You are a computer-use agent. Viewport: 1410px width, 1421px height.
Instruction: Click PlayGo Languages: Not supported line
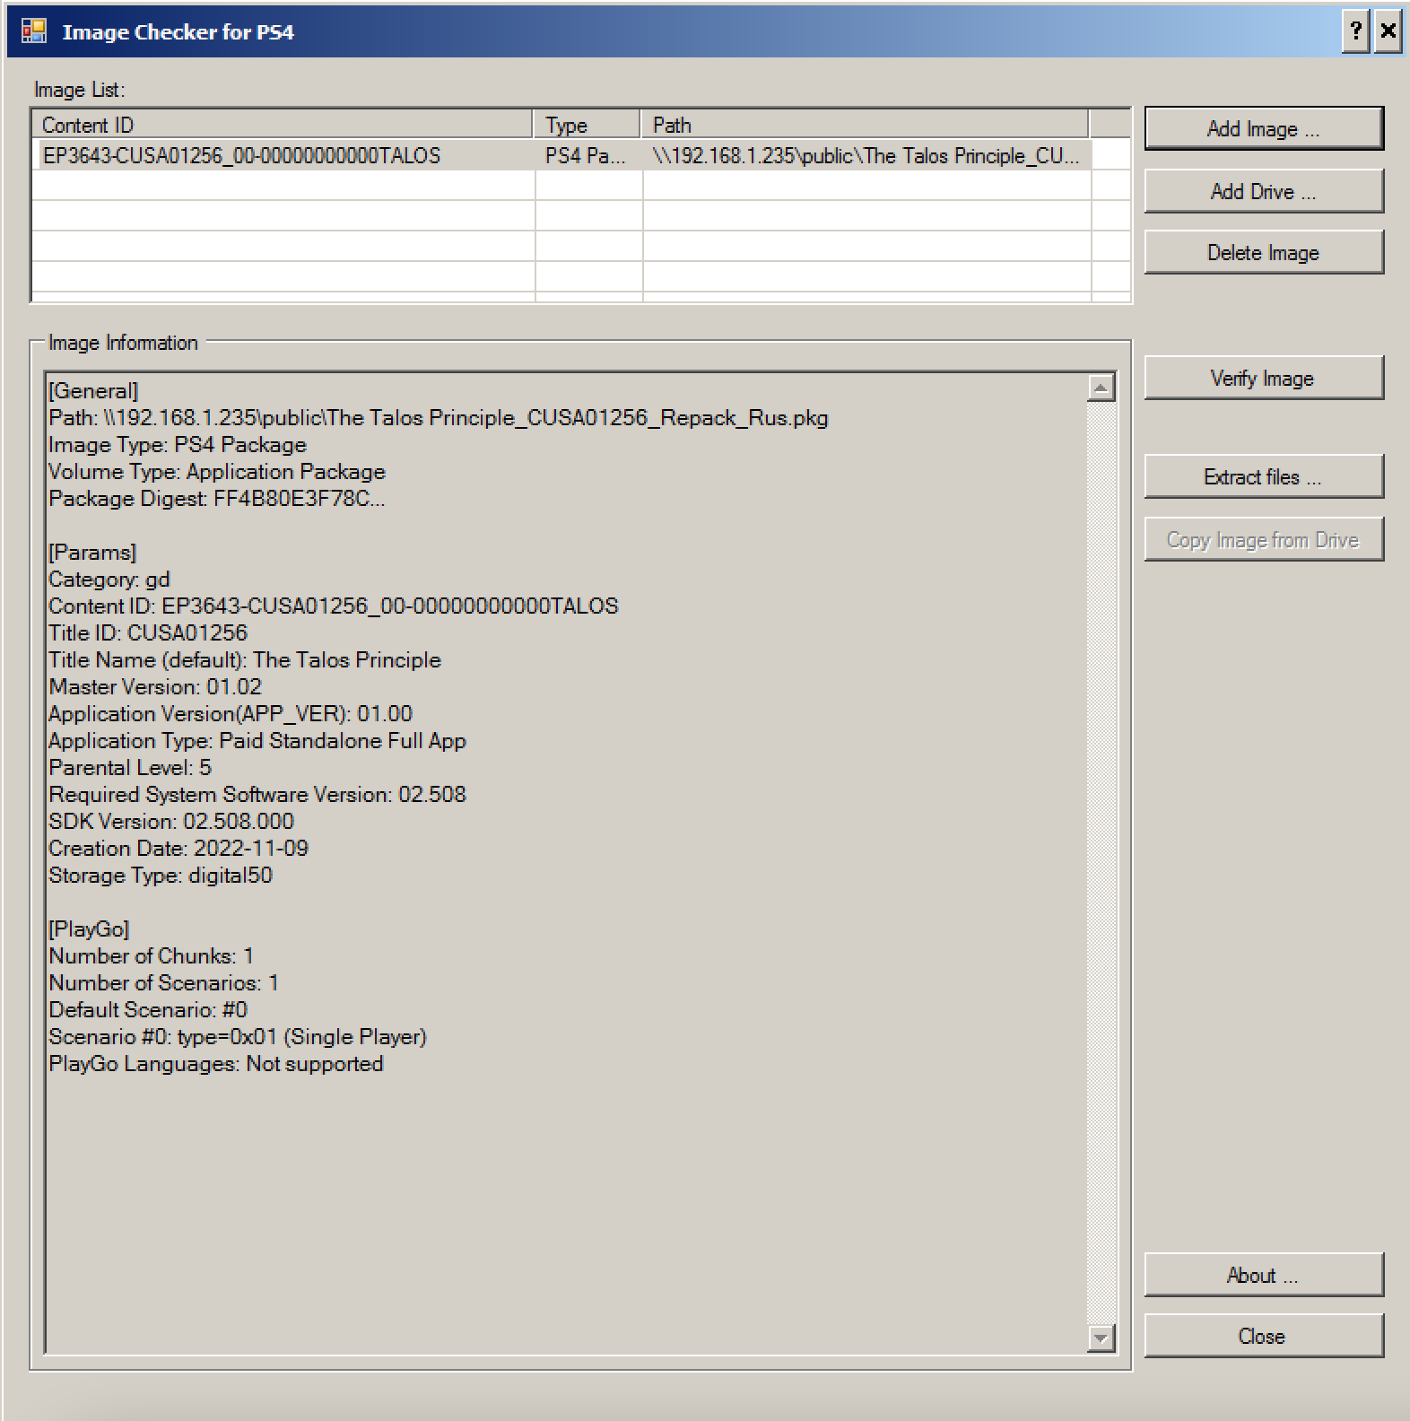216,1064
